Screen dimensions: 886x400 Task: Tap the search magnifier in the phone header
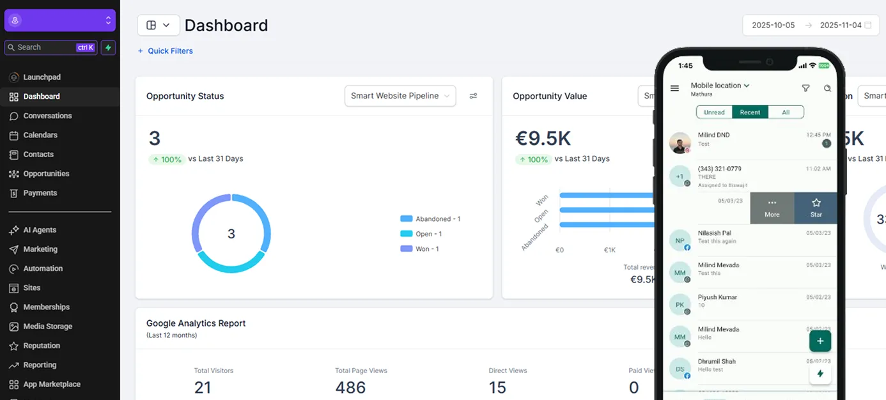coord(828,88)
